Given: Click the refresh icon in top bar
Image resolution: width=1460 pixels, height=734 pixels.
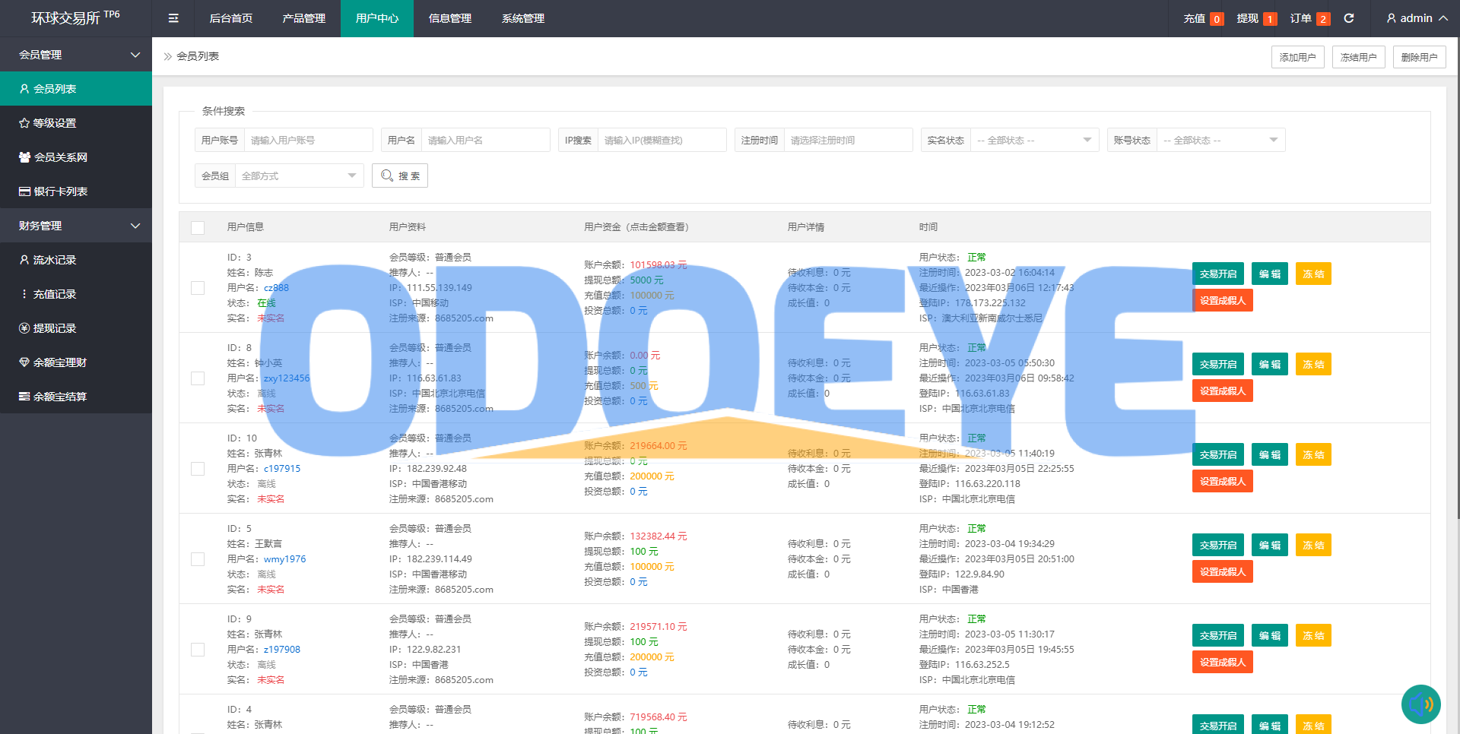Looking at the screenshot, I should pos(1349,18).
